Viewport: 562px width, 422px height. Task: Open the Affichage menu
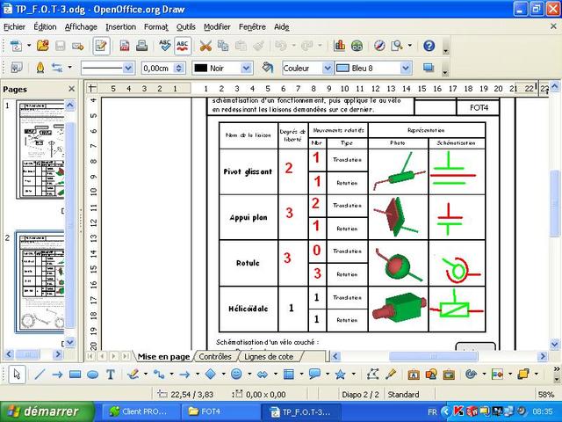click(x=81, y=27)
